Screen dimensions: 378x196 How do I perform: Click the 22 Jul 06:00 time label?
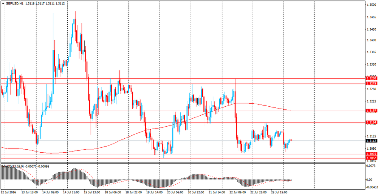pos(238,192)
